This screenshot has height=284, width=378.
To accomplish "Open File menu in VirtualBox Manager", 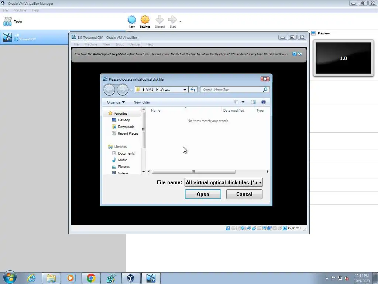I will coord(5,10).
